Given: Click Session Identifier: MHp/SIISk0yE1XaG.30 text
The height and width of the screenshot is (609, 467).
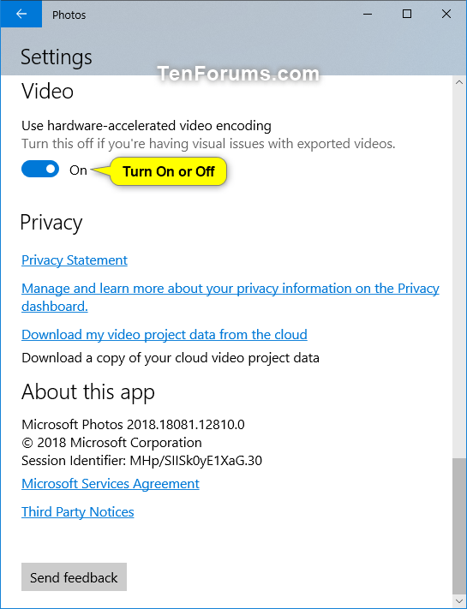Looking at the screenshot, I should coord(141,461).
